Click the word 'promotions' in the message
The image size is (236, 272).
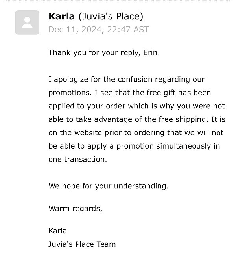click(69, 93)
